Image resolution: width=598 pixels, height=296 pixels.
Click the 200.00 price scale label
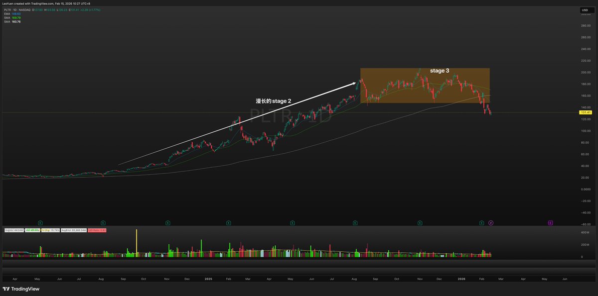pyautogui.click(x=585, y=72)
